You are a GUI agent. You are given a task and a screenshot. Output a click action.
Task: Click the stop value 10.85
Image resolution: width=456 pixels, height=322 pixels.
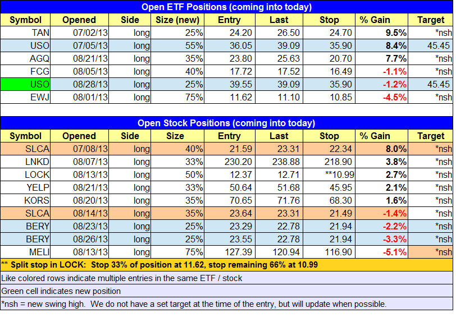click(329, 97)
